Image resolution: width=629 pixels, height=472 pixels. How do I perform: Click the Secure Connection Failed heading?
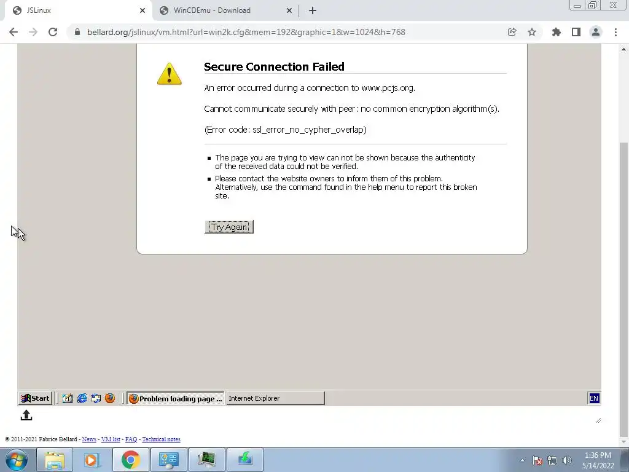pos(274,66)
